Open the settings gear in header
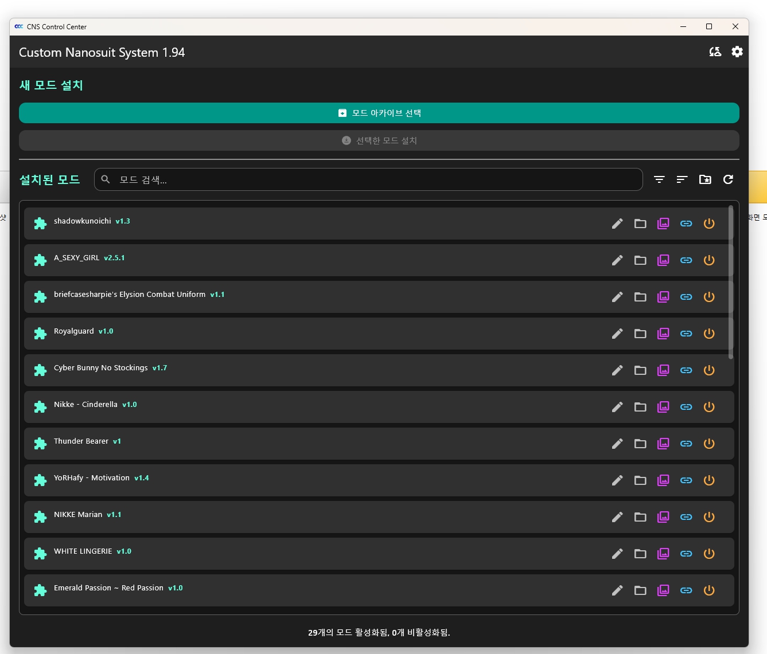 (737, 52)
